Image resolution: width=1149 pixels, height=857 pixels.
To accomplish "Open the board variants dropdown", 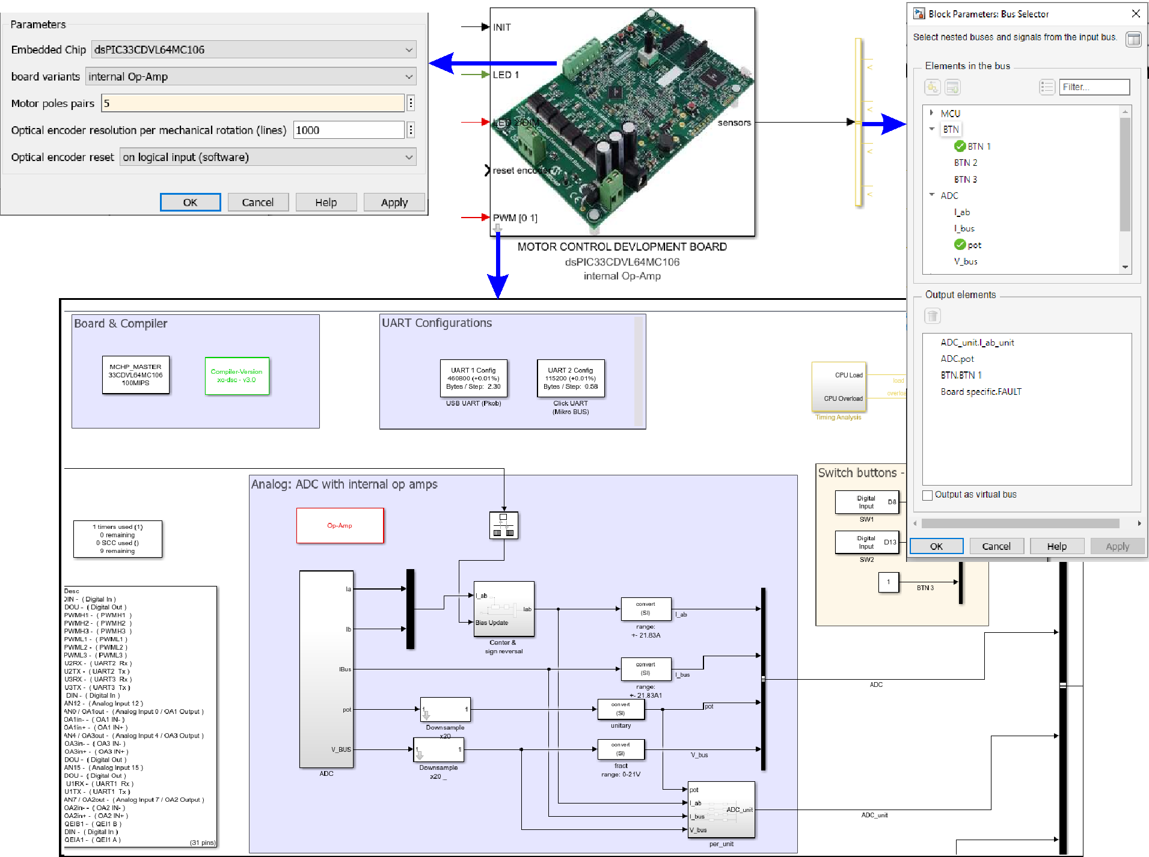I will point(251,77).
